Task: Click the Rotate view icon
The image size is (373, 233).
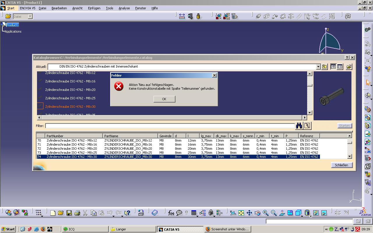Action: point(257,213)
